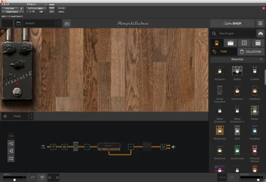The height and width of the screenshot is (182, 266).
Task: Select previous preset with down arrow
Action: click(x=58, y=25)
